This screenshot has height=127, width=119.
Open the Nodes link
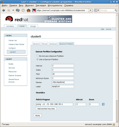coord(11,64)
